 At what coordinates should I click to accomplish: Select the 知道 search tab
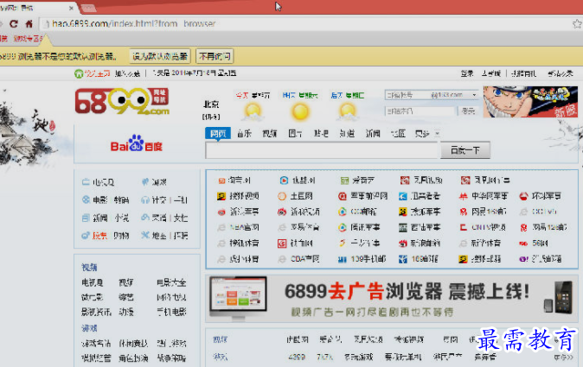point(347,134)
